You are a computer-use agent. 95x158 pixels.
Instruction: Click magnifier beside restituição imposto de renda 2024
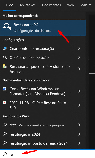point(5,143)
